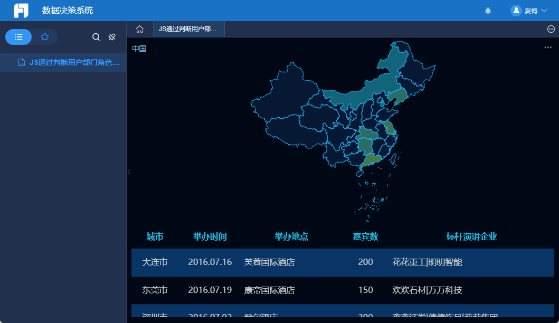Click the 嘉宾数 column header
The height and width of the screenshot is (323, 559).
[365, 236]
